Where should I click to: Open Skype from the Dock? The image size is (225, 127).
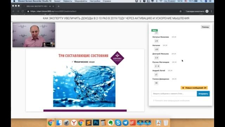tap(118, 123)
